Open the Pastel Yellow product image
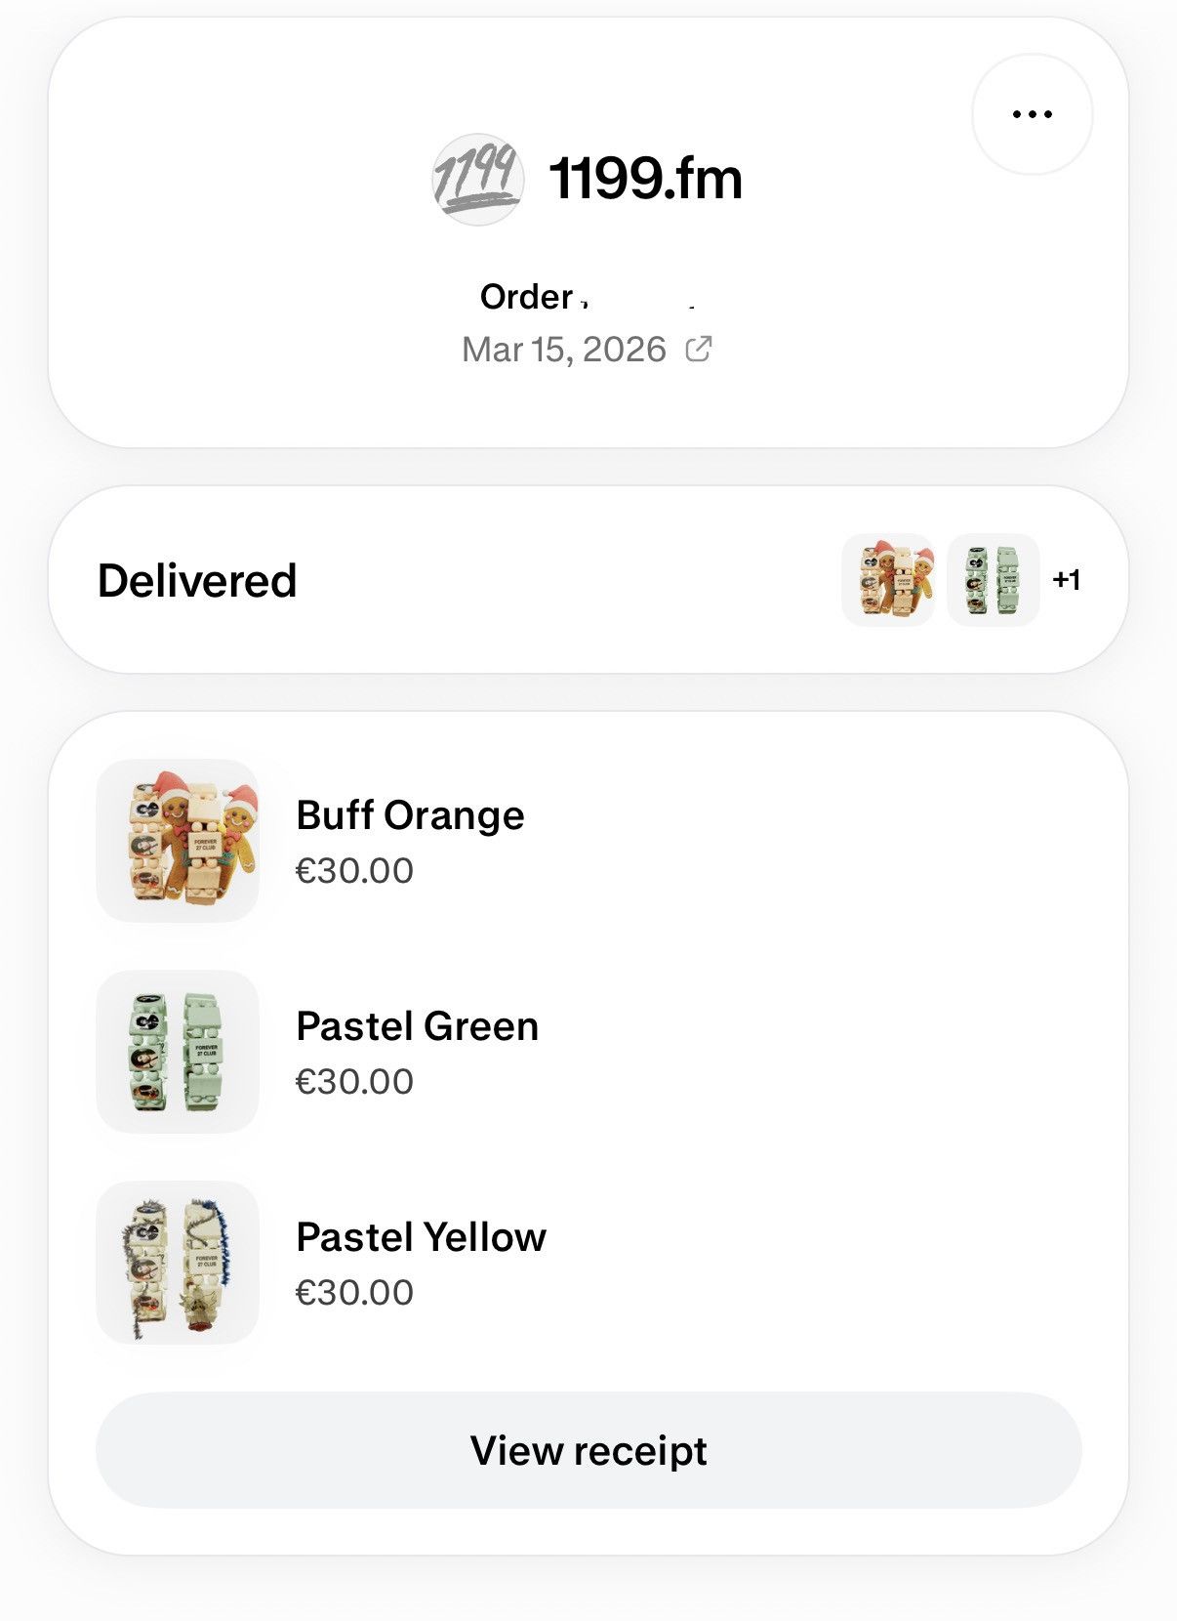 (178, 1263)
